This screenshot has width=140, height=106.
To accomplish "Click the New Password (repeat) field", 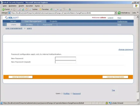I will pos(66,62).
